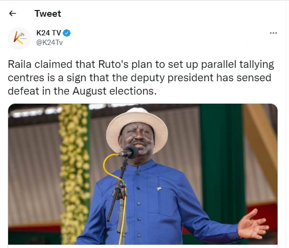Click the blue verified badge

67,33
